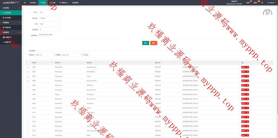Open the 充值 recharge notification badge
This screenshot has width=278, height=138.
tap(247, 2)
